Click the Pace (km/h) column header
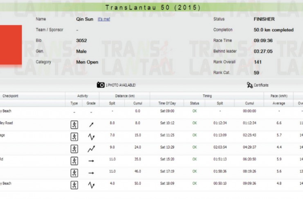The height and width of the screenshot is (199, 303). point(279,96)
